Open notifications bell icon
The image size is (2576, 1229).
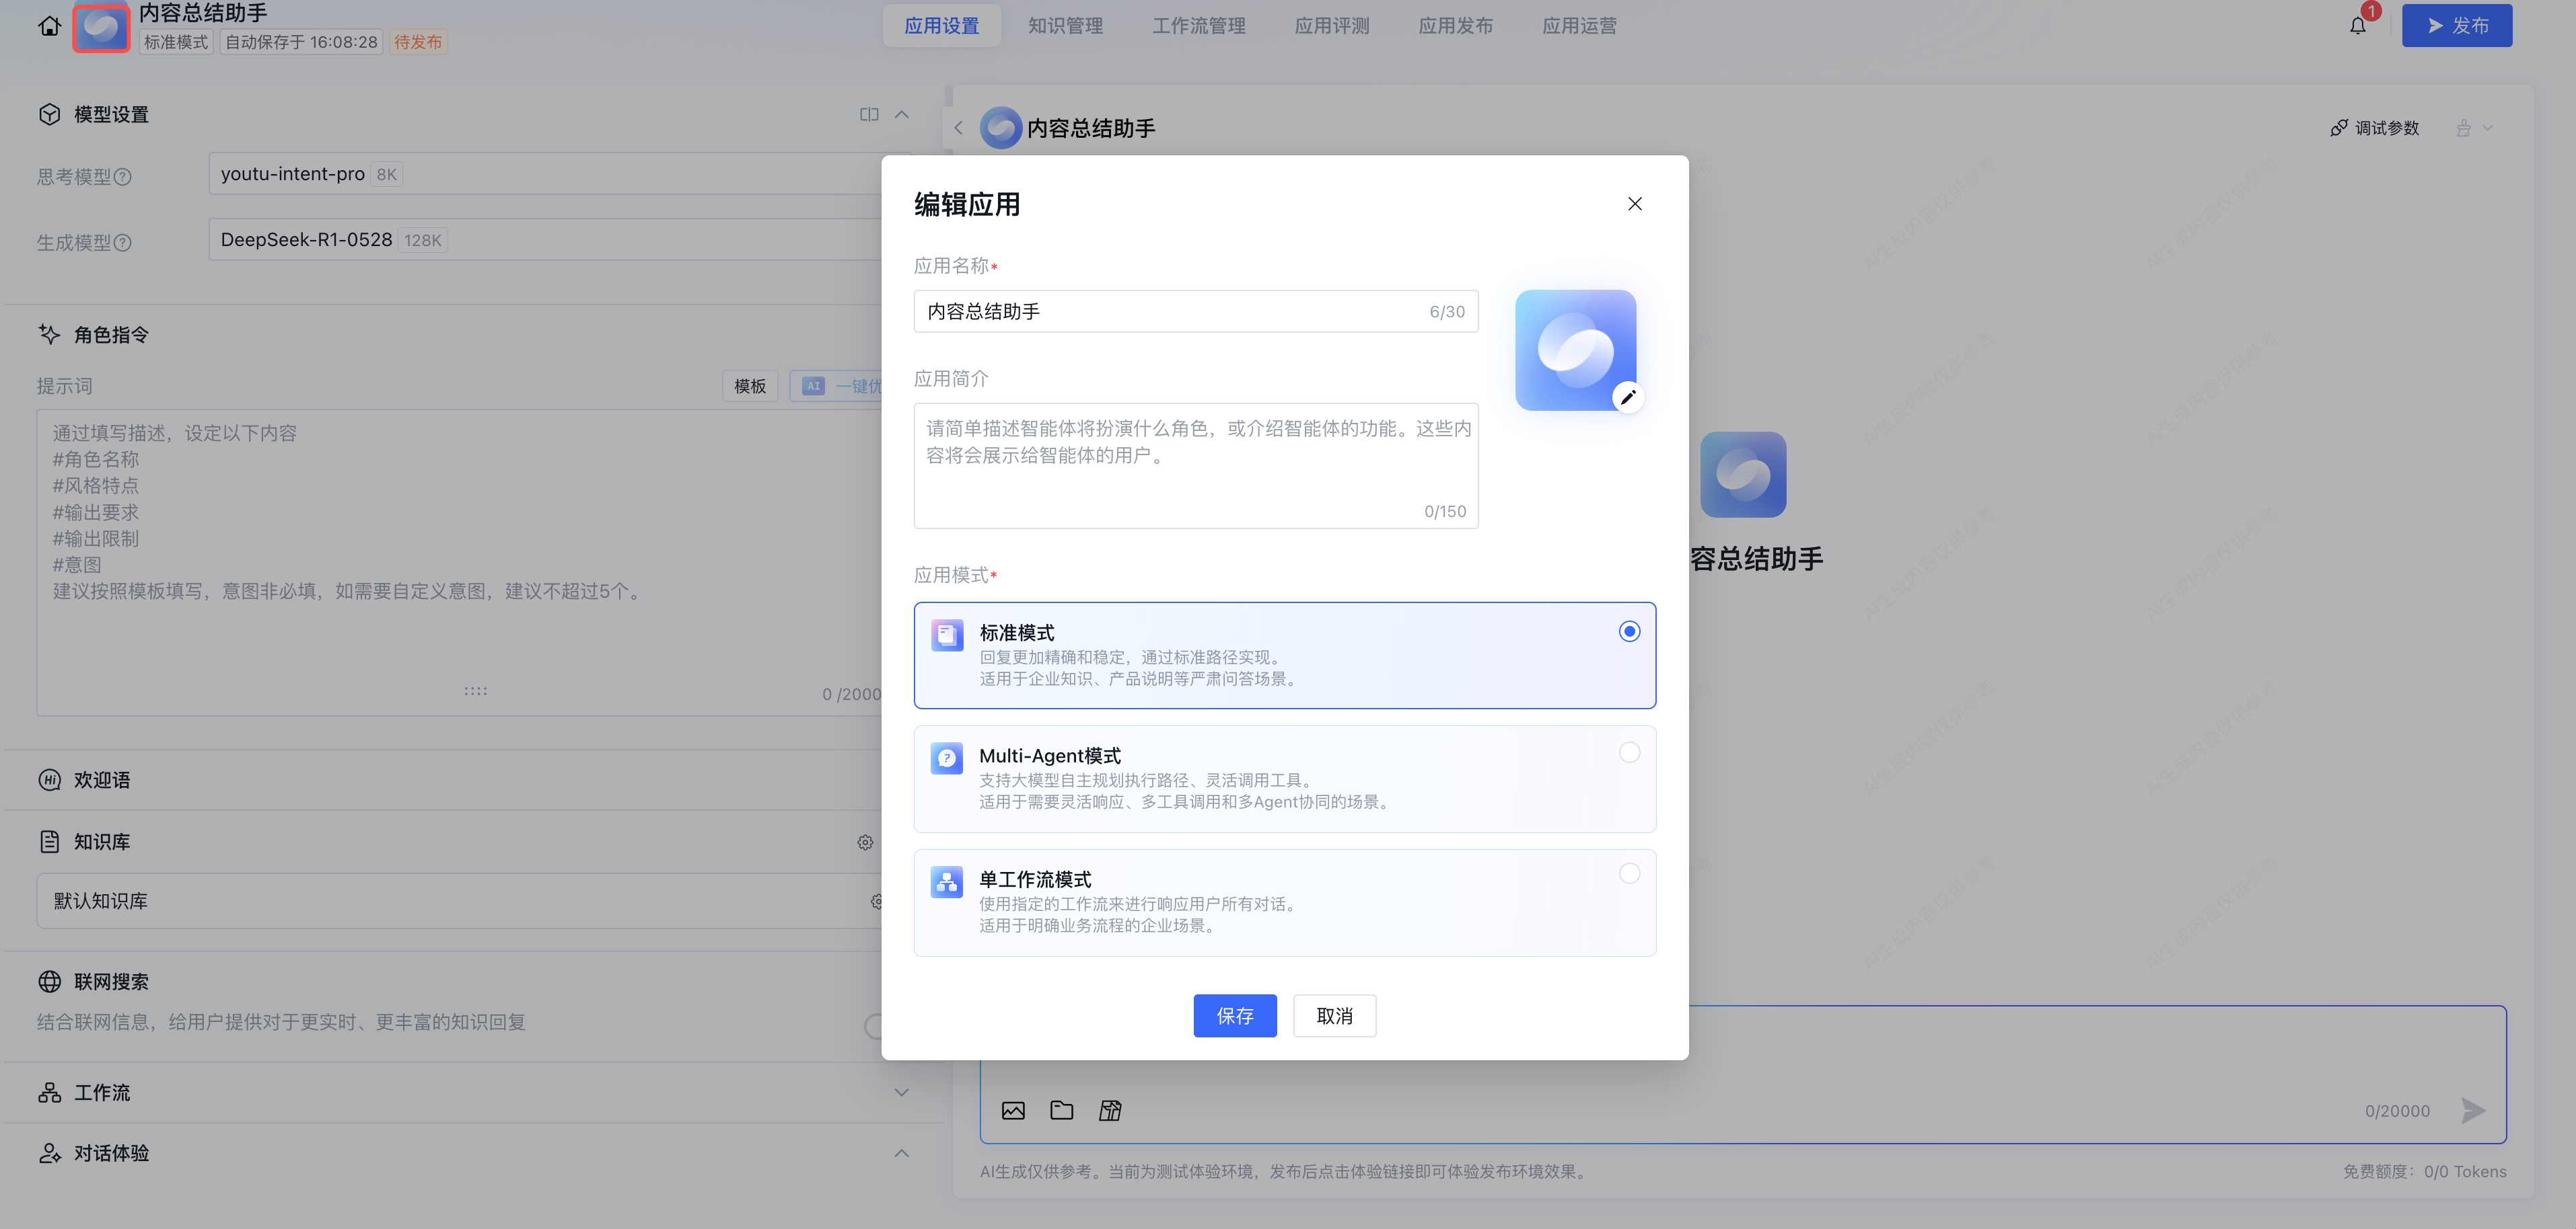[x=2357, y=26]
